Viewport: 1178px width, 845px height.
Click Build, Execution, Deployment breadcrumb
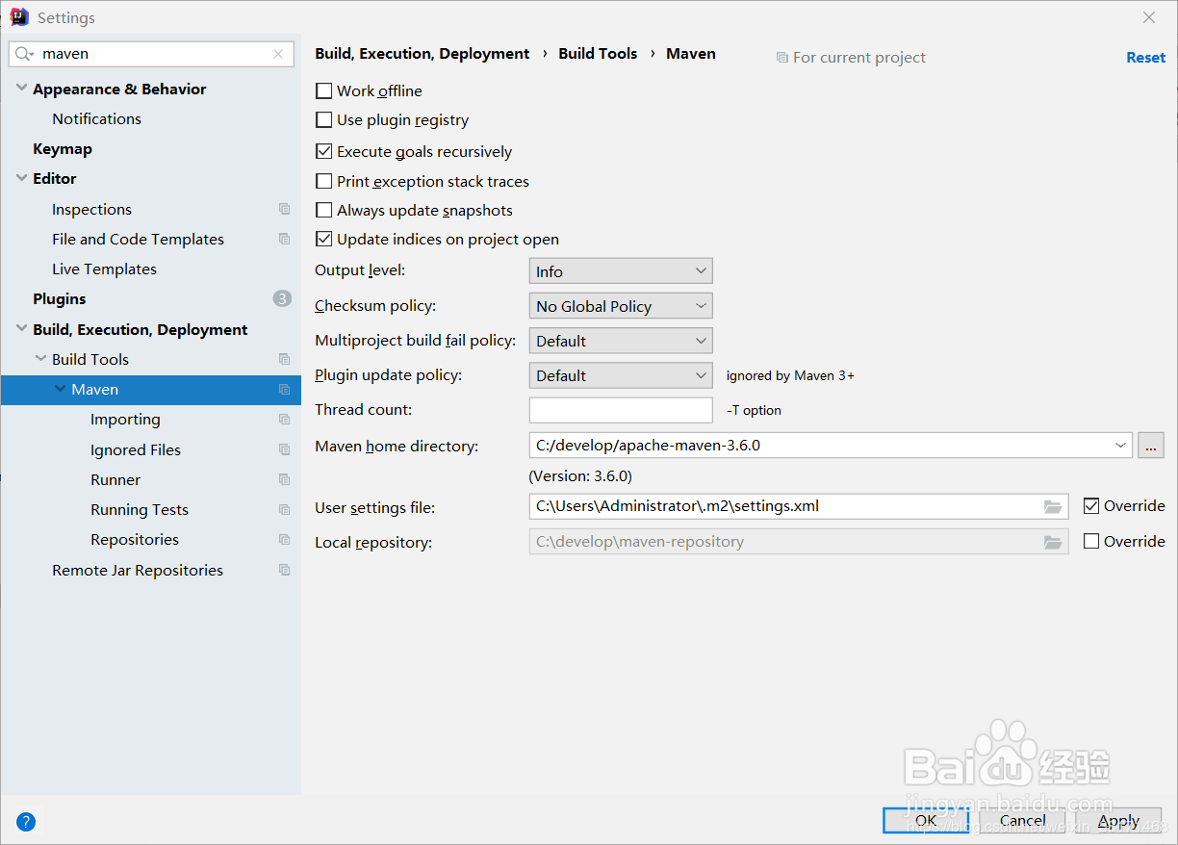423,54
